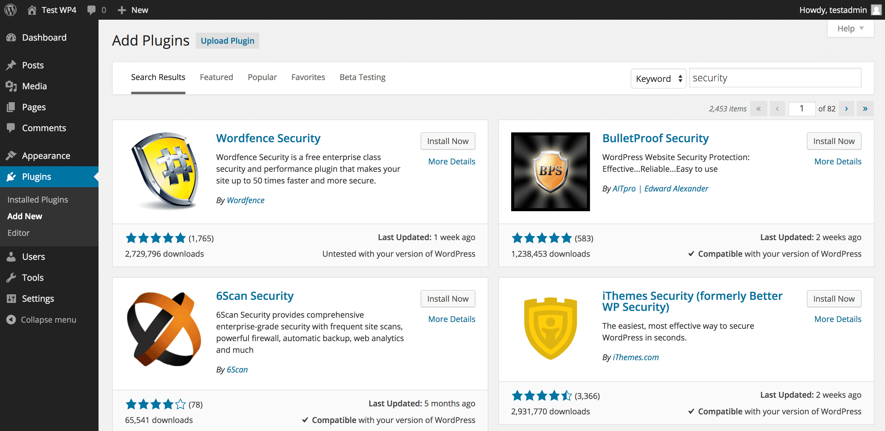View More Details for BulletProof Security
The width and height of the screenshot is (885, 431).
(838, 161)
